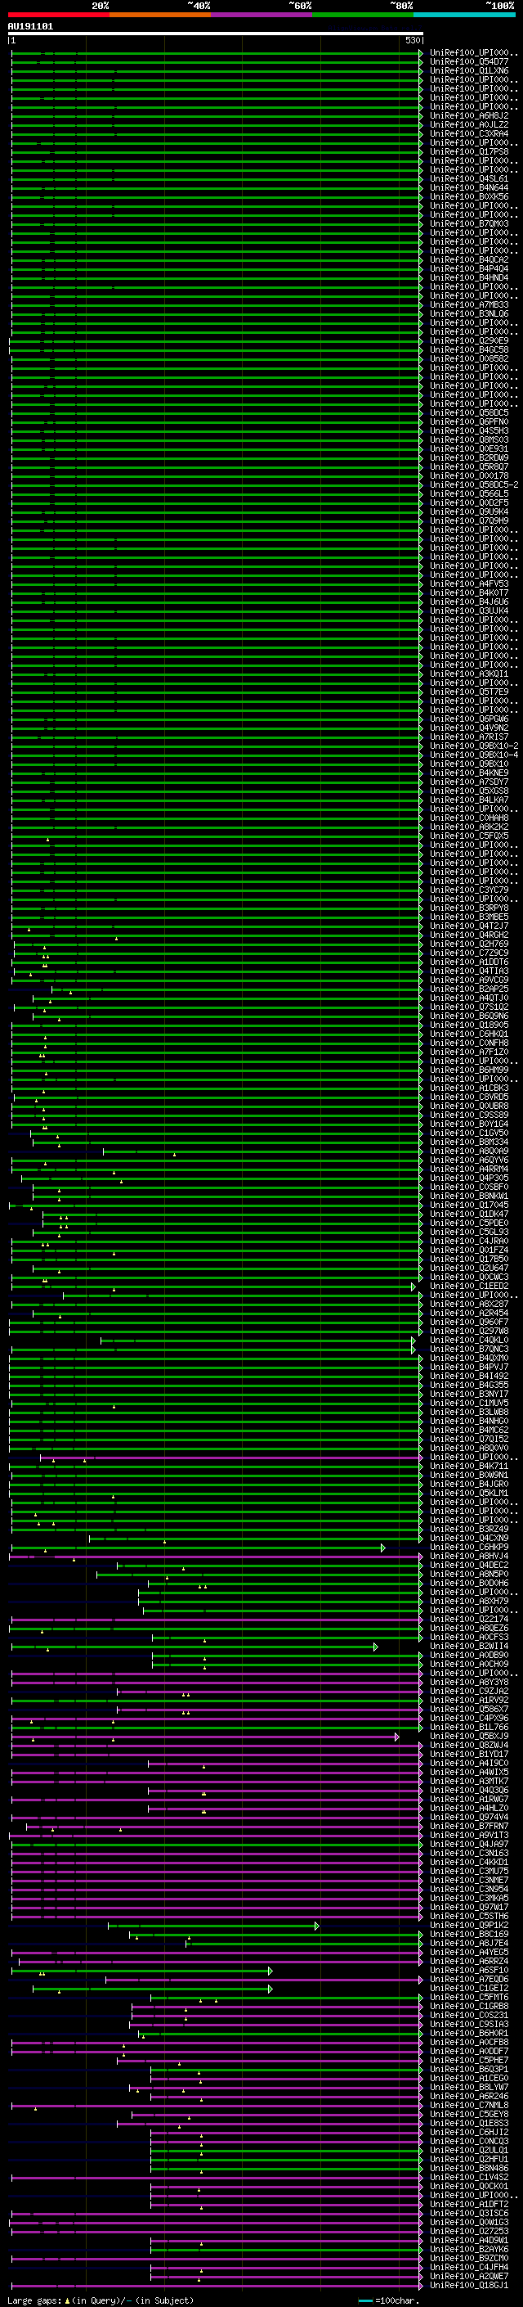Select row UniRef100_Q9BX10-4
Screen dimensions: 523x2307
point(474,755)
